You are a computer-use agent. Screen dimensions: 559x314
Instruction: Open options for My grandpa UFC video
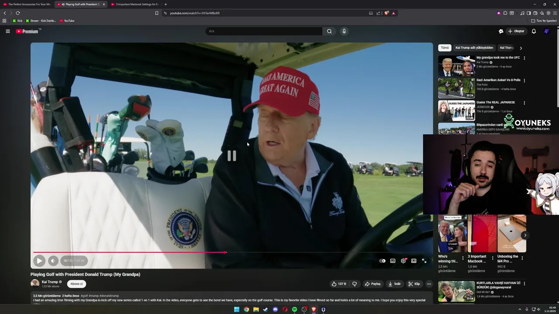click(x=524, y=58)
